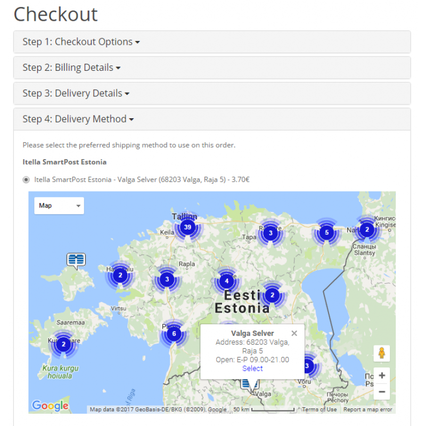Open Street View pegman
Screen dimensions: 426x426
click(x=381, y=353)
